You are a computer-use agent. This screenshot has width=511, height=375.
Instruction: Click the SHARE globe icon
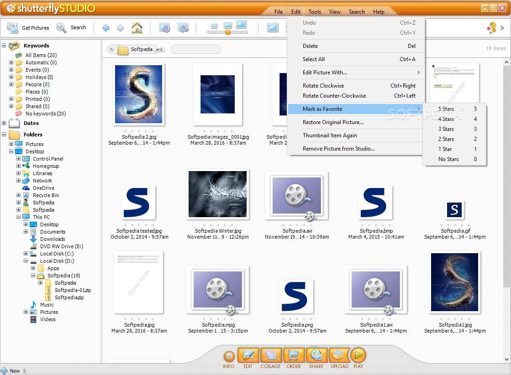point(316,355)
